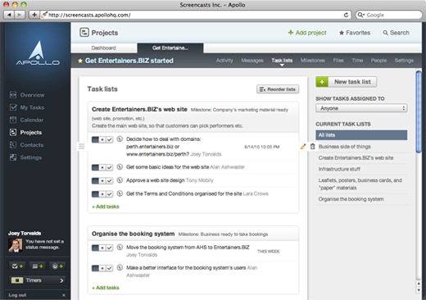The width and height of the screenshot is (426, 300).
Task: Click quick add message icon in sidebar
Action: (38, 266)
